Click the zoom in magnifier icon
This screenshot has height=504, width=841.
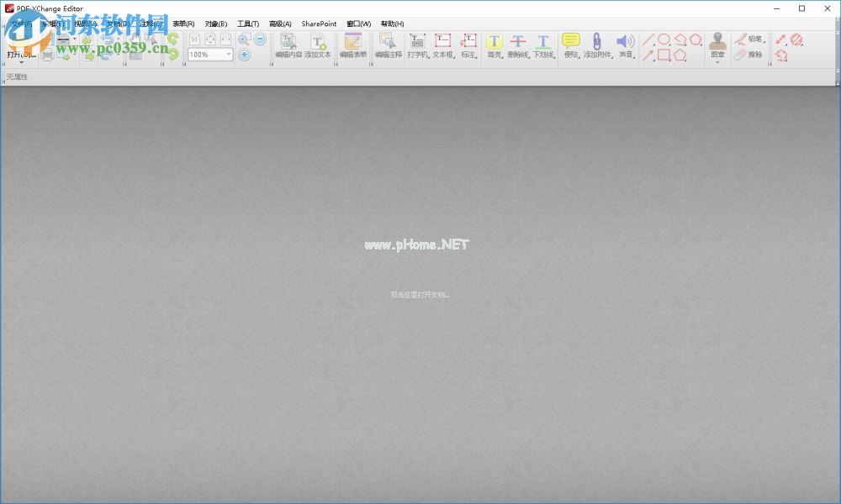coord(244,39)
